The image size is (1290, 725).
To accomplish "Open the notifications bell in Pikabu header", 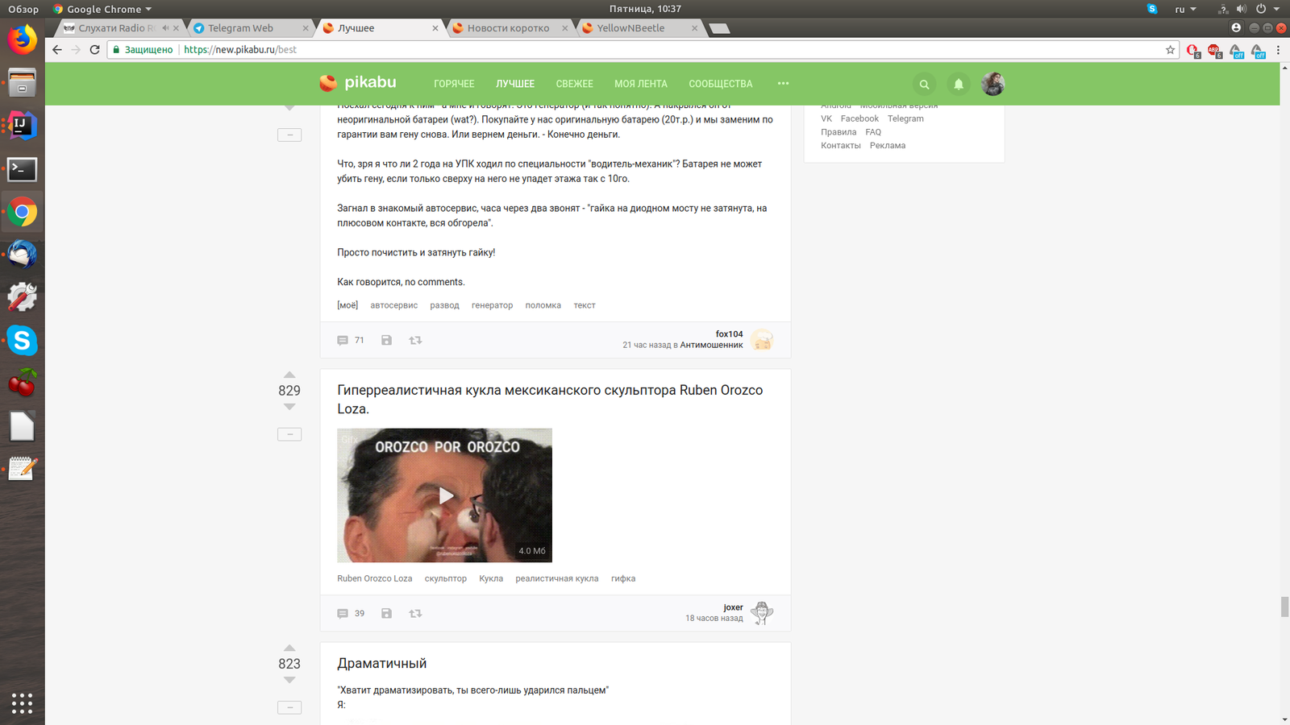I will 959,84.
